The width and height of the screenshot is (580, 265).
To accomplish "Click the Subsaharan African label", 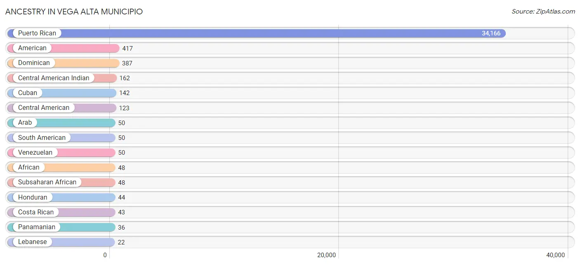I will [x=47, y=182].
